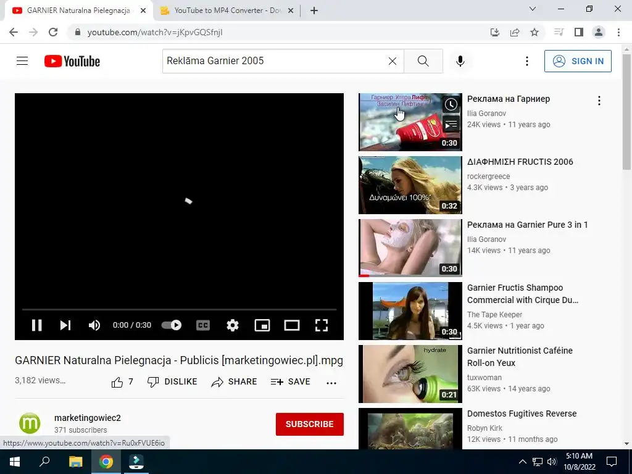
Task: Turn off the autoplay switch
Action: click(172, 325)
